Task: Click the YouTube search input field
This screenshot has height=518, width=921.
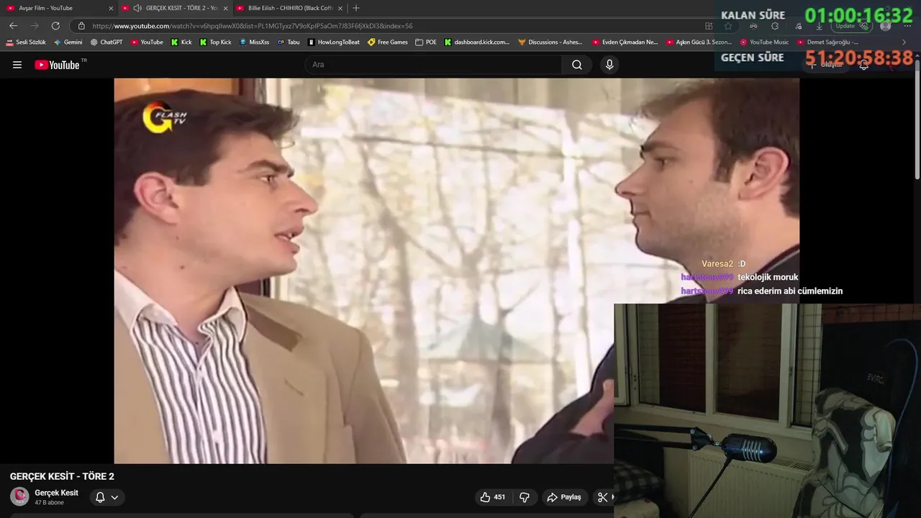Action: 434,65
